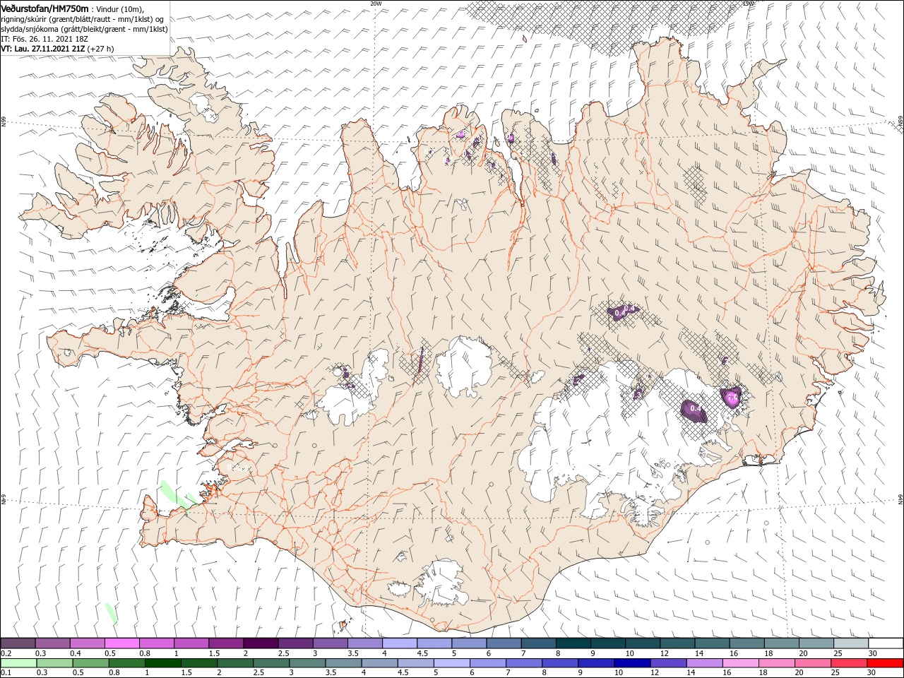Click the 18 label under the snow legend
This screenshot has height=678, width=904.
[768, 653]
